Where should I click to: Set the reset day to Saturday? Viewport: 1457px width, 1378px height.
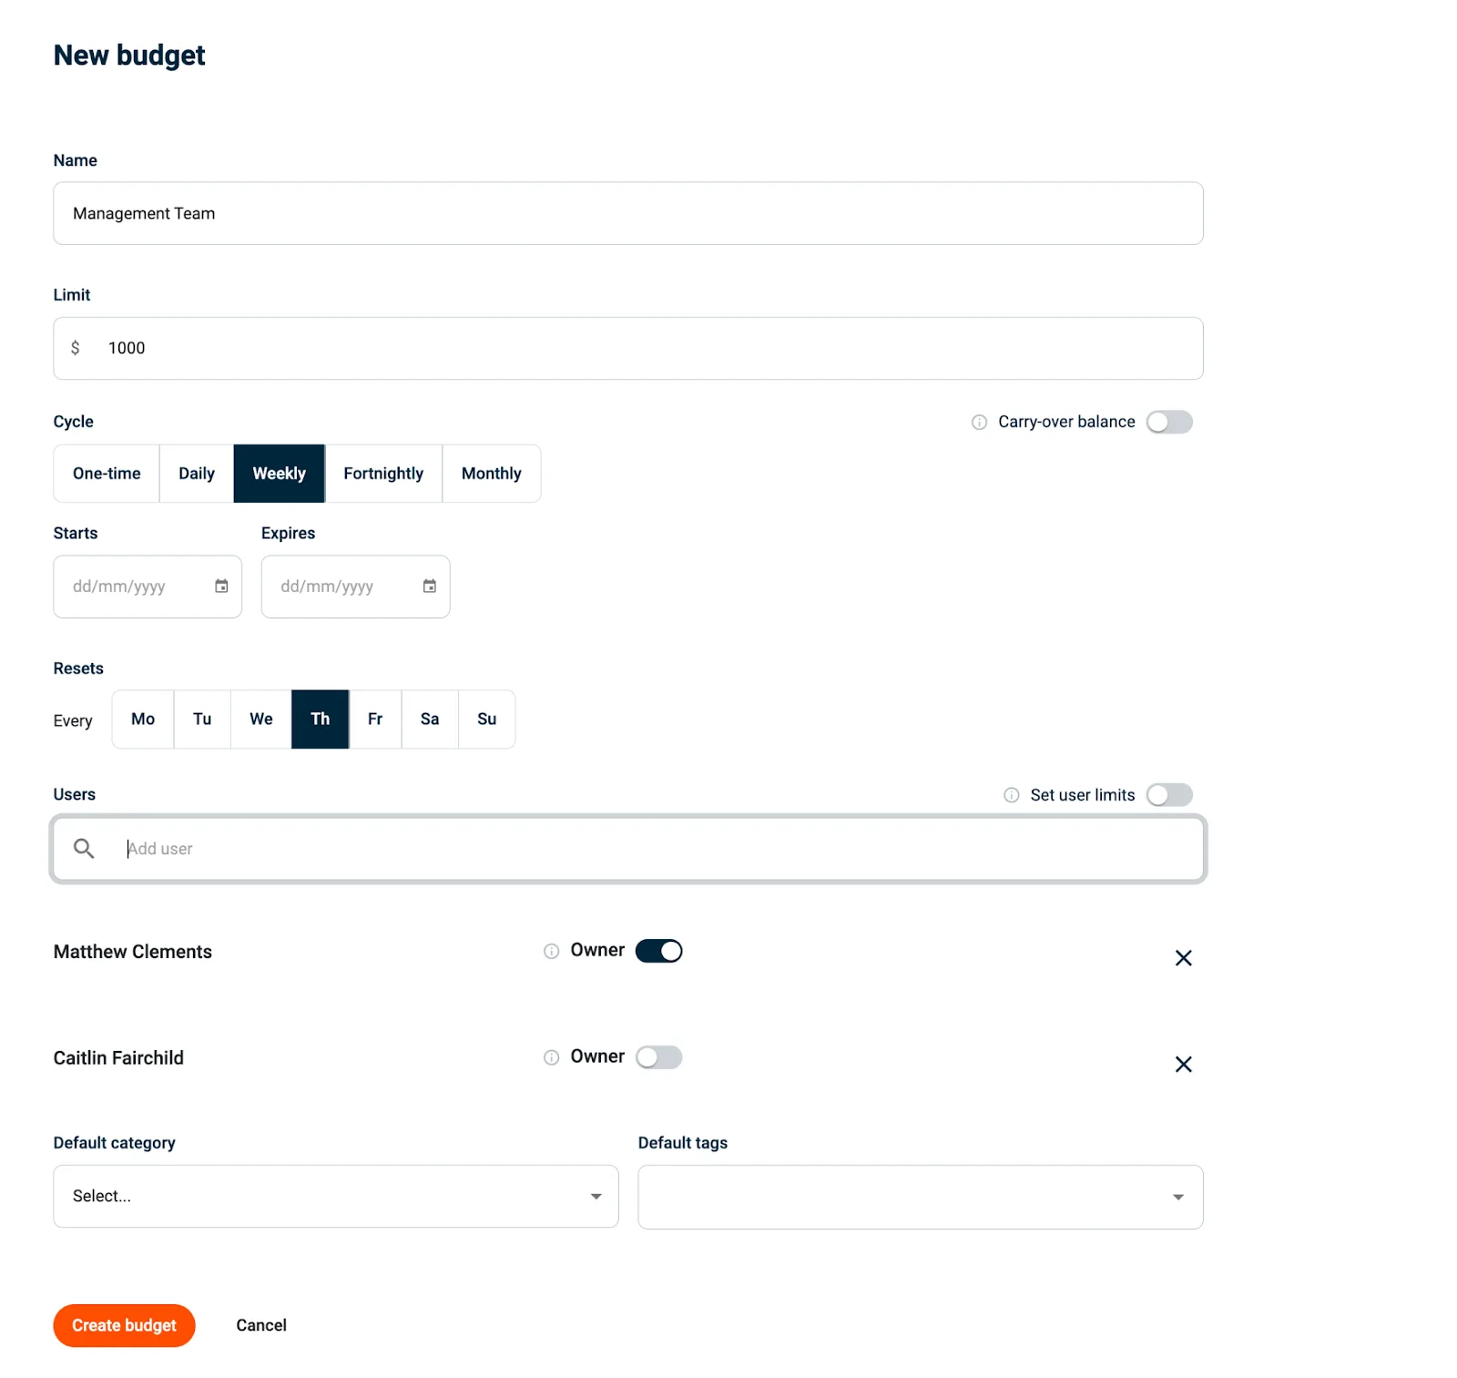[x=429, y=719]
